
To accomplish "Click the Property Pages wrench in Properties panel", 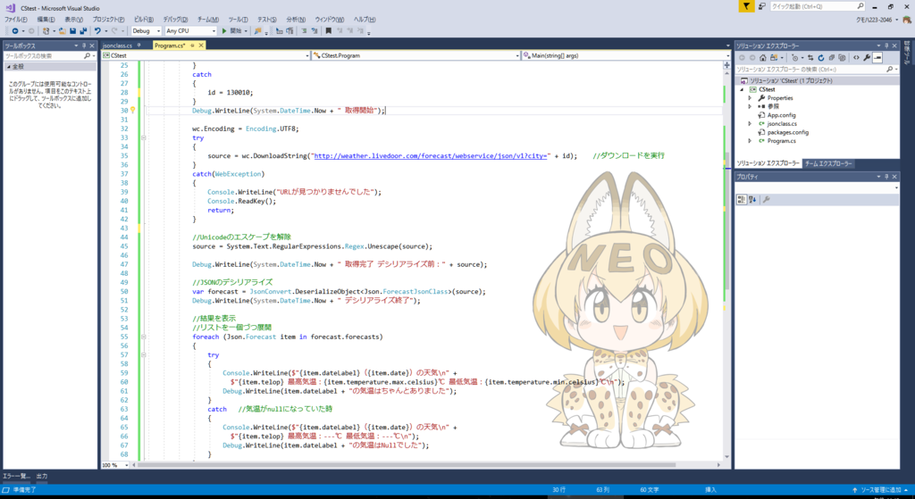I will click(x=766, y=199).
